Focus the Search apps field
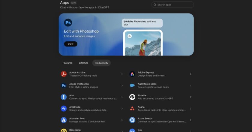 pos(172,5)
